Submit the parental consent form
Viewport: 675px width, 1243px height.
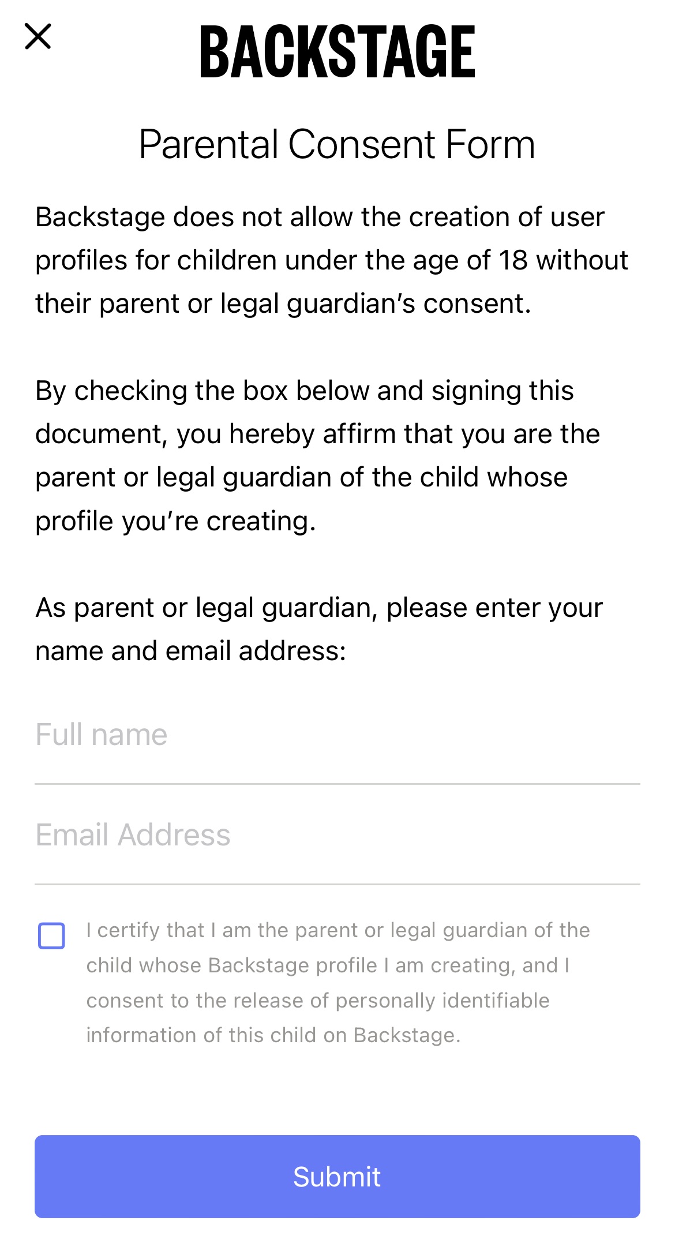pyautogui.click(x=337, y=1177)
